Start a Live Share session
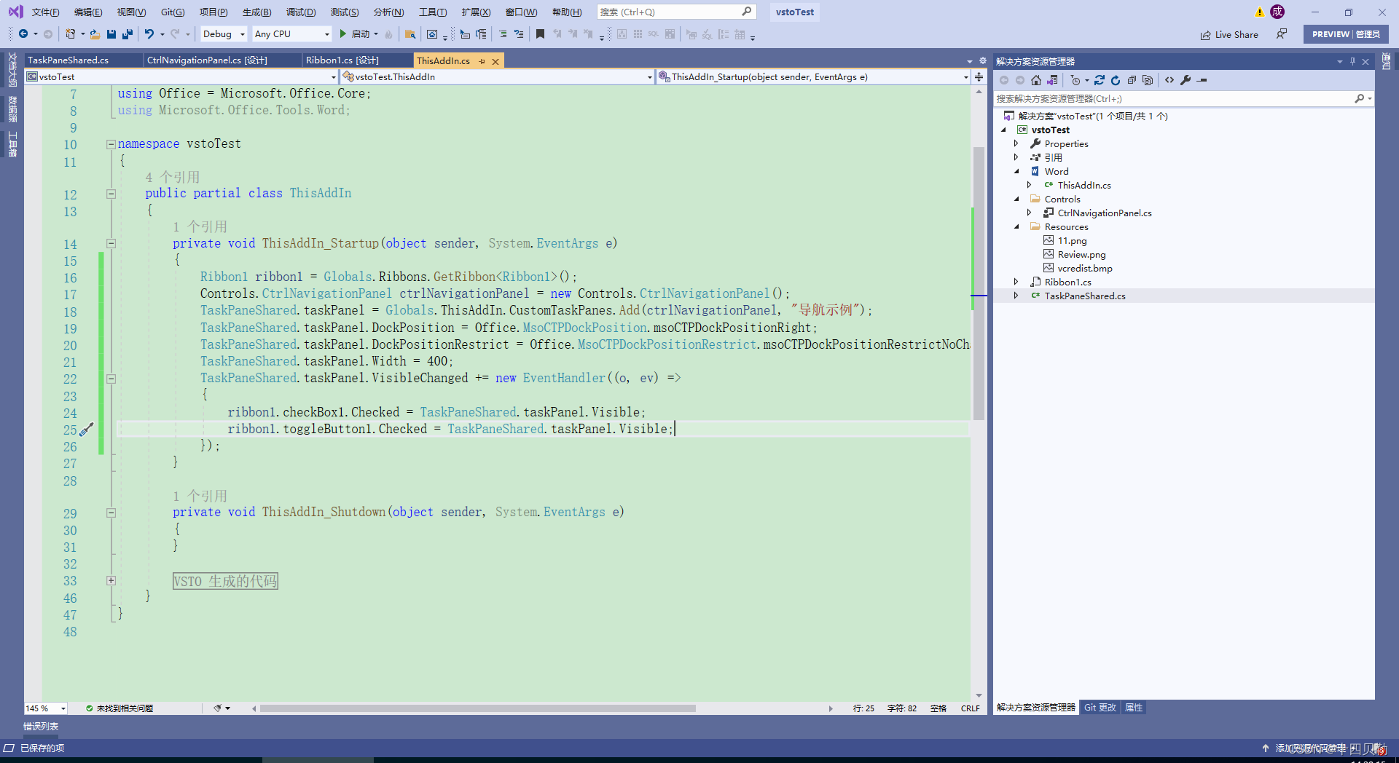The height and width of the screenshot is (763, 1399). click(x=1231, y=34)
